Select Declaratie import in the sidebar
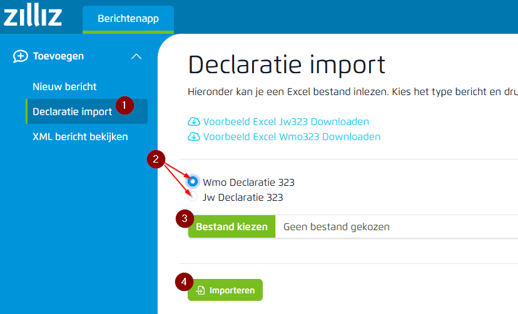The width and height of the screenshot is (518, 314). [x=72, y=111]
